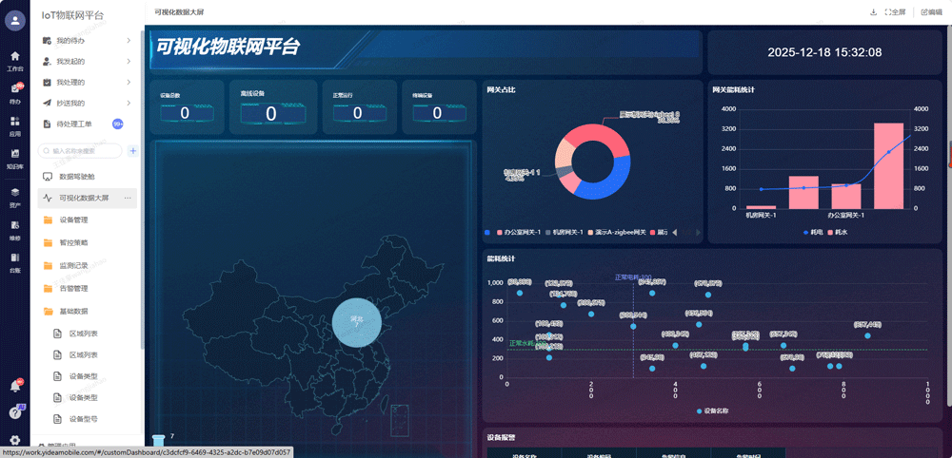The width and height of the screenshot is (952, 458).
Task: Open 知识库 icon in left rail
Action: coord(14,156)
